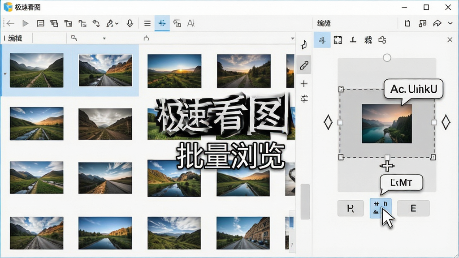The width and height of the screenshot is (459, 258).
Task: Click the grey button left of the blue one
Action: 351,208
